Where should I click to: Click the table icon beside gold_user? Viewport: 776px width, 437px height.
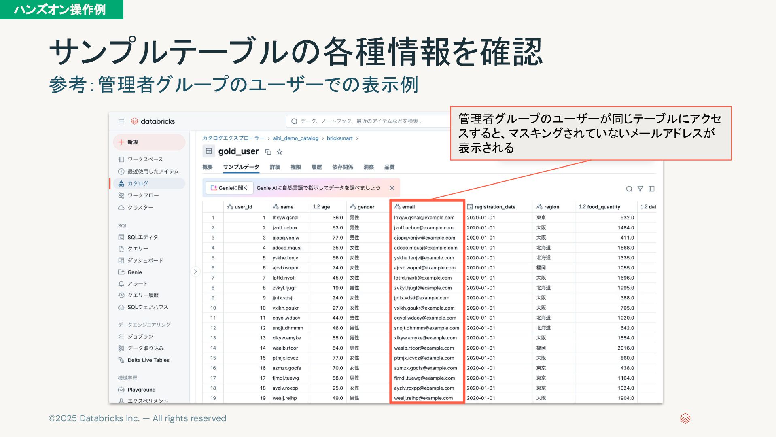[209, 151]
